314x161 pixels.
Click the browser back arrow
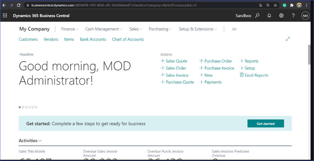pos(4,5)
